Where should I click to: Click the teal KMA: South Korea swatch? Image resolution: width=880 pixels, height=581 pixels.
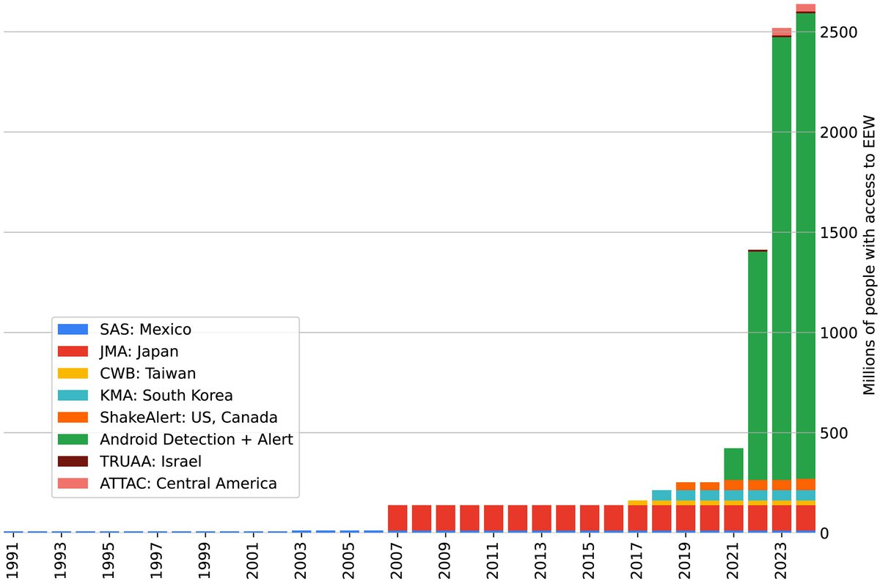(x=73, y=396)
